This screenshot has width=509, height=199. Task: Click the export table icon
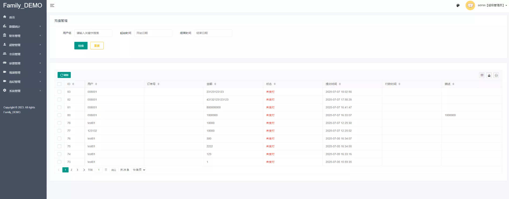coord(489,75)
